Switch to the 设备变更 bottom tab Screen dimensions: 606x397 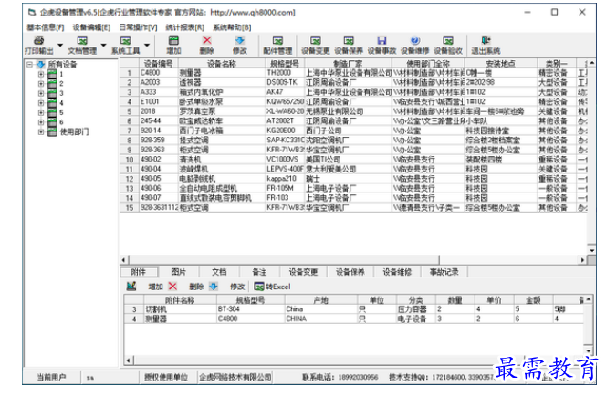click(x=303, y=272)
